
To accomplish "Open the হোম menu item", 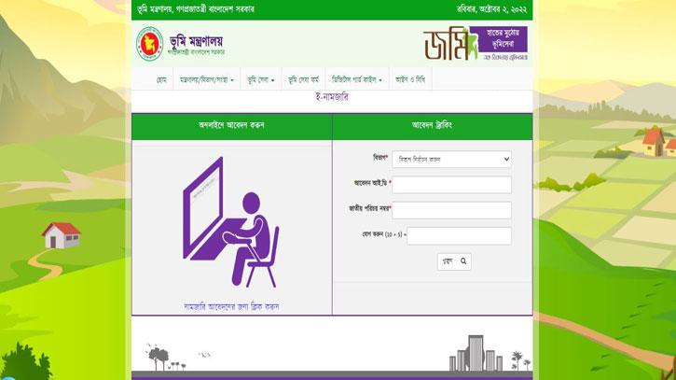I will (161, 79).
